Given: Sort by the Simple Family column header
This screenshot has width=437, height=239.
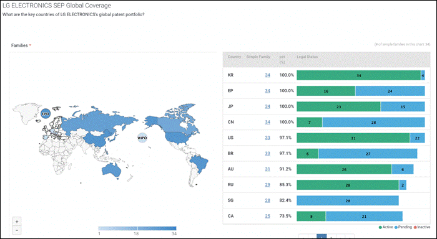Looking at the screenshot, I should click(x=258, y=57).
